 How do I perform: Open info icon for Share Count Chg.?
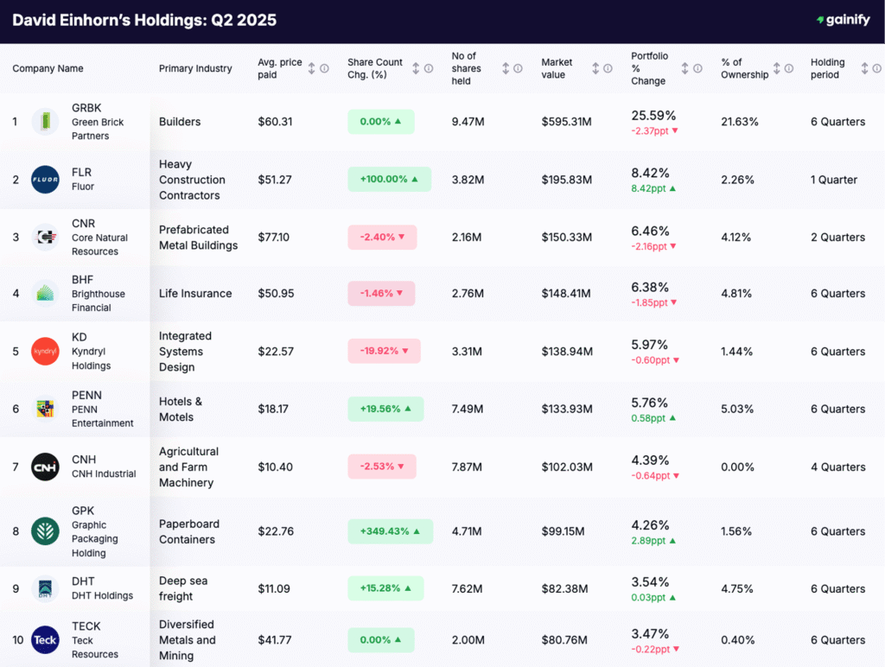click(429, 68)
